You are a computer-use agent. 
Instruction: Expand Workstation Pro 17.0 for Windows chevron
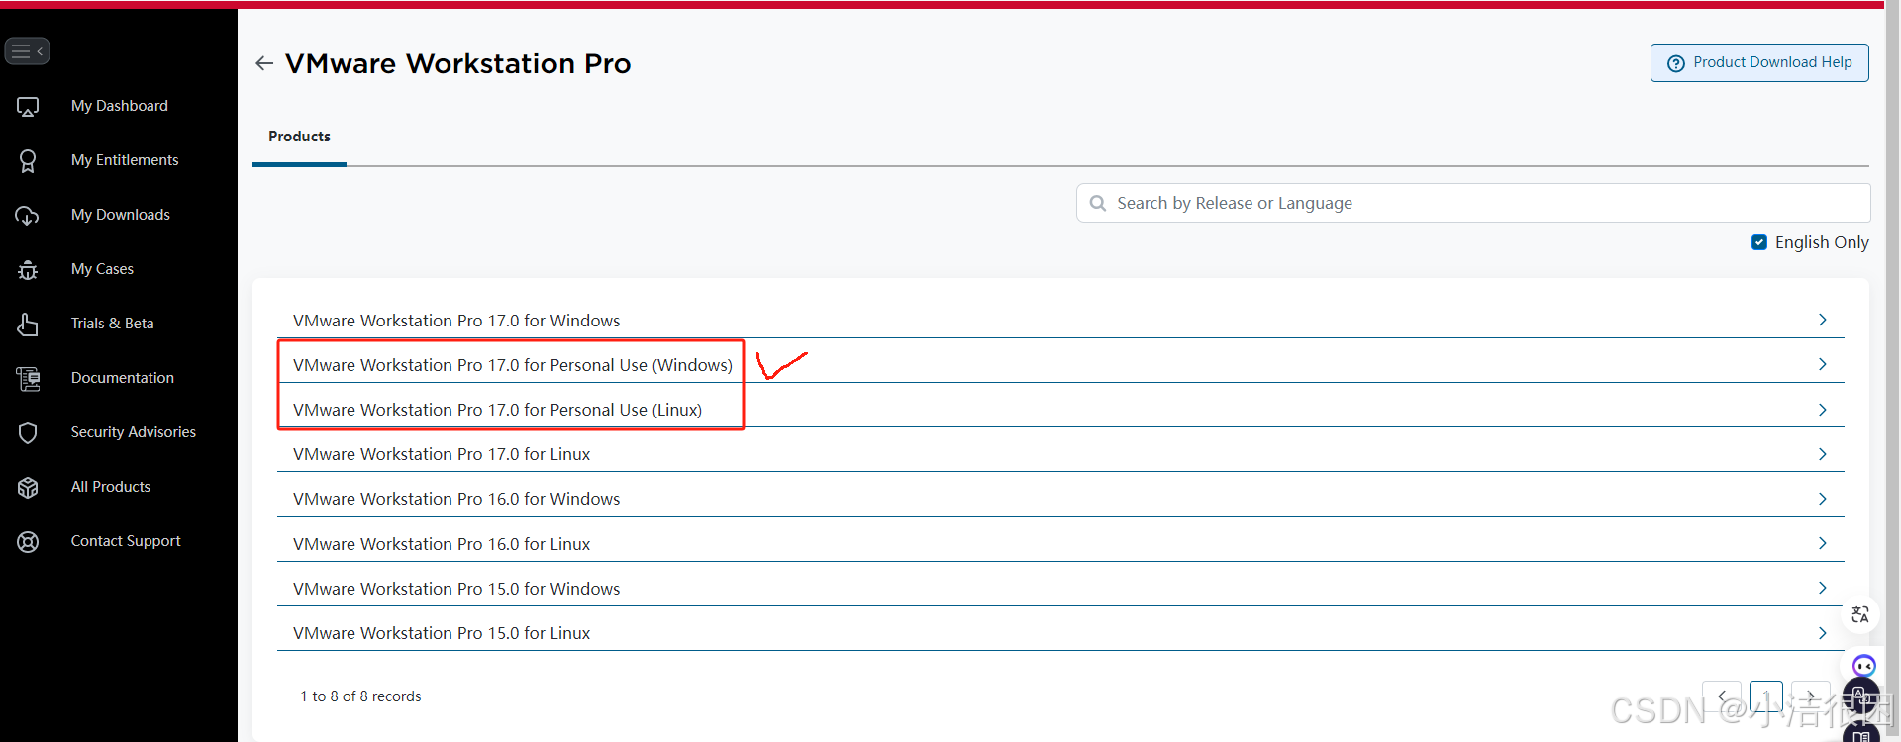click(1822, 320)
